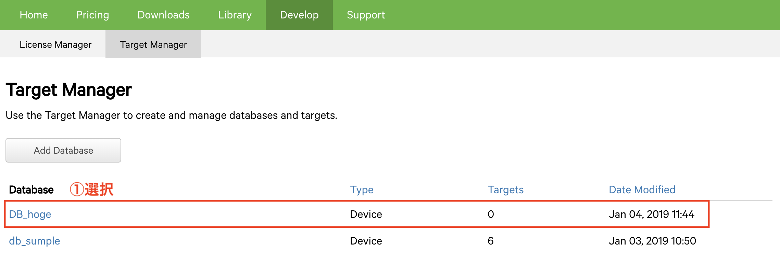Click the Jan 04, 2019 11:44 date
The width and height of the screenshot is (780, 265).
pyautogui.click(x=651, y=214)
